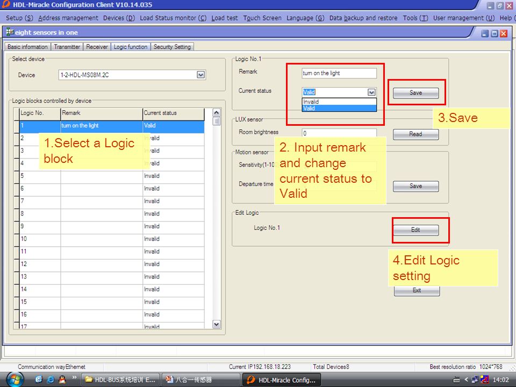The image size is (516, 387).
Task: Switch to Receiver tab
Action: click(x=97, y=47)
